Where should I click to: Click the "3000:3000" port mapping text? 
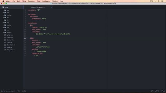(41, 51)
